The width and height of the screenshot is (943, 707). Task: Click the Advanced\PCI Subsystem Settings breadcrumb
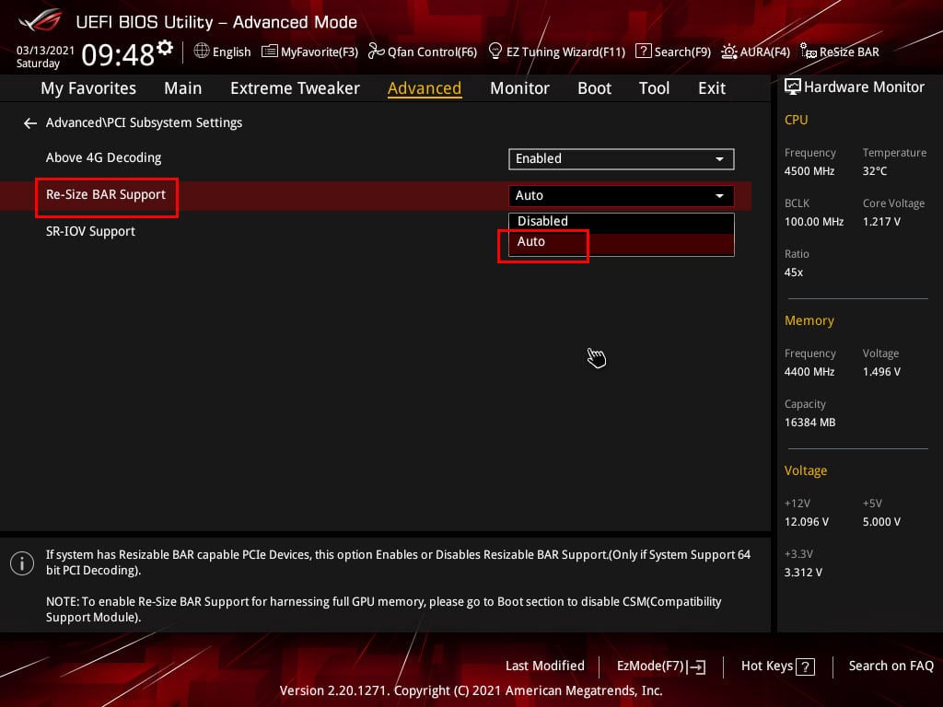pos(144,122)
